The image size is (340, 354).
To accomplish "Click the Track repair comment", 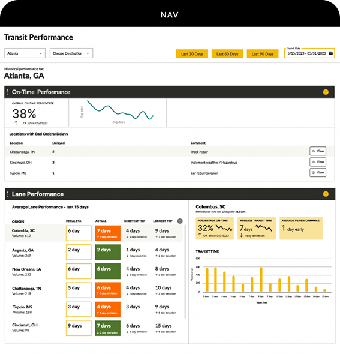I will [199, 152].
